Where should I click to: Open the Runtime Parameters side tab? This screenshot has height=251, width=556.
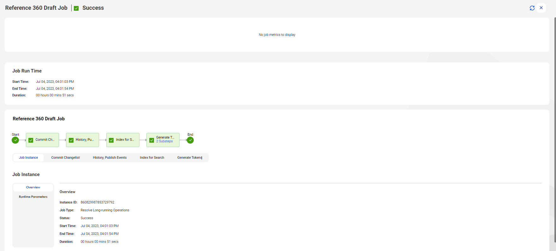(33, 197)
